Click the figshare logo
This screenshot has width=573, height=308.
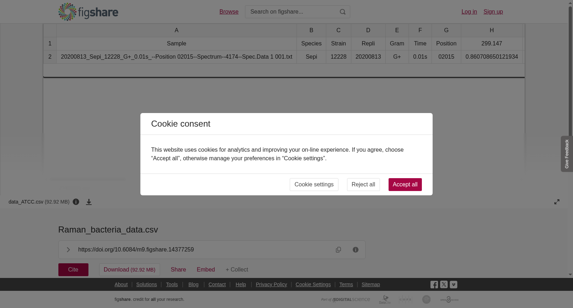[88, 12]
